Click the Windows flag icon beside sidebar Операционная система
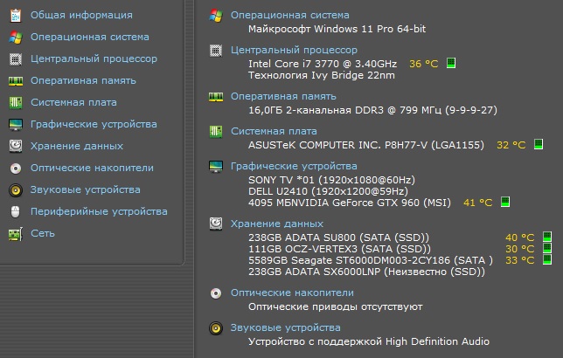Screen dimensions: 563x358 [x=16, y=38]
